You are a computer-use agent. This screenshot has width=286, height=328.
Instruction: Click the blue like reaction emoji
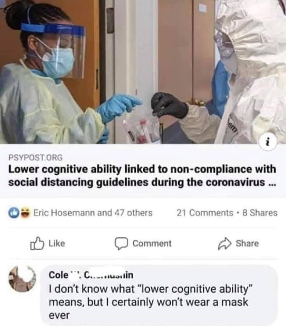(12, 213)
